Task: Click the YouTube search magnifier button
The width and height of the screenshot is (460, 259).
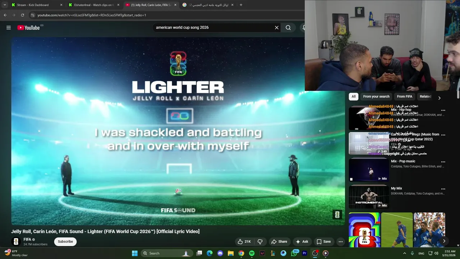Action: pyautogui.click(x=288, y=28)
